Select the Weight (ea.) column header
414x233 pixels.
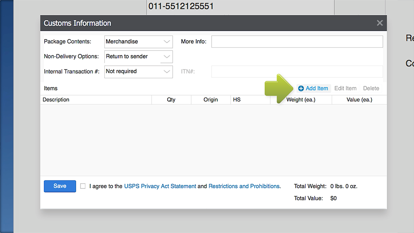301,100
